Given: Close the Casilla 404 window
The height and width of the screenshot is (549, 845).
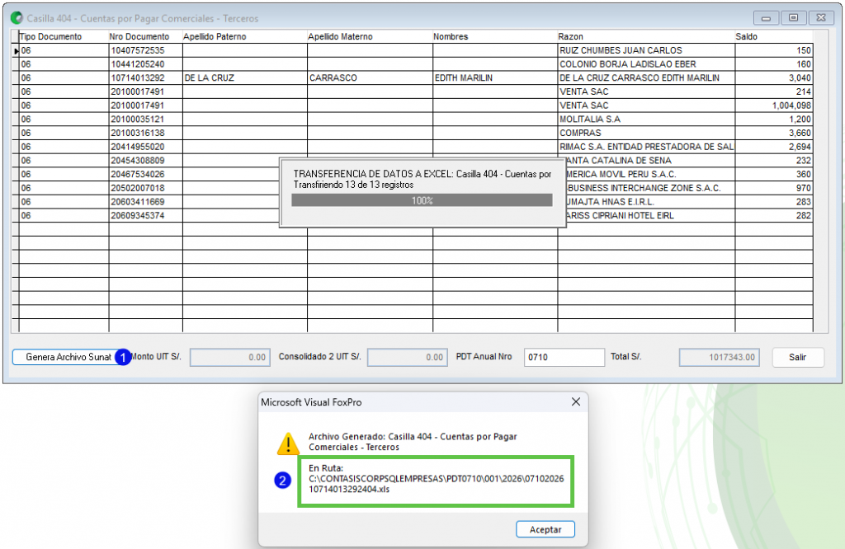Looking at the screenshot, I should [x=821, y=18].
